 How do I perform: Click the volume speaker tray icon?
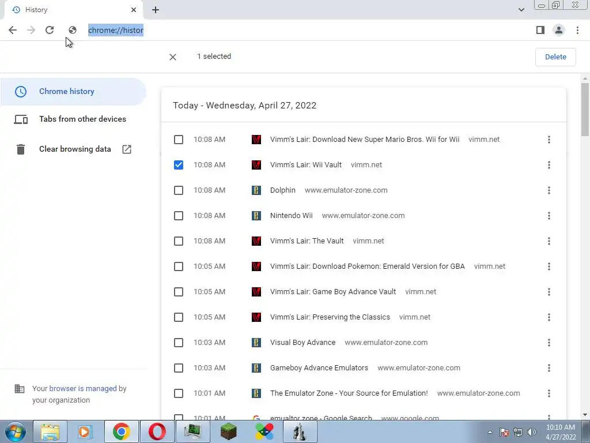coord(532,432)
